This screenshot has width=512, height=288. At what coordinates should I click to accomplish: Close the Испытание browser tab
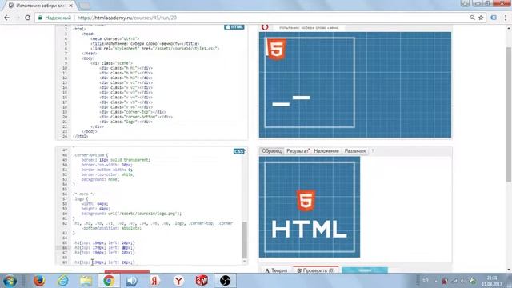[x=71, y=6]
